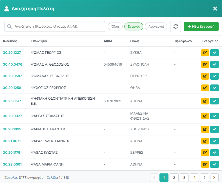Click the refresh icon button

176,26
